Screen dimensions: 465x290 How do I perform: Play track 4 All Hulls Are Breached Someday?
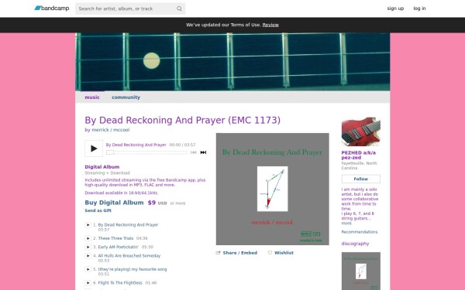[x=88, y=256]
